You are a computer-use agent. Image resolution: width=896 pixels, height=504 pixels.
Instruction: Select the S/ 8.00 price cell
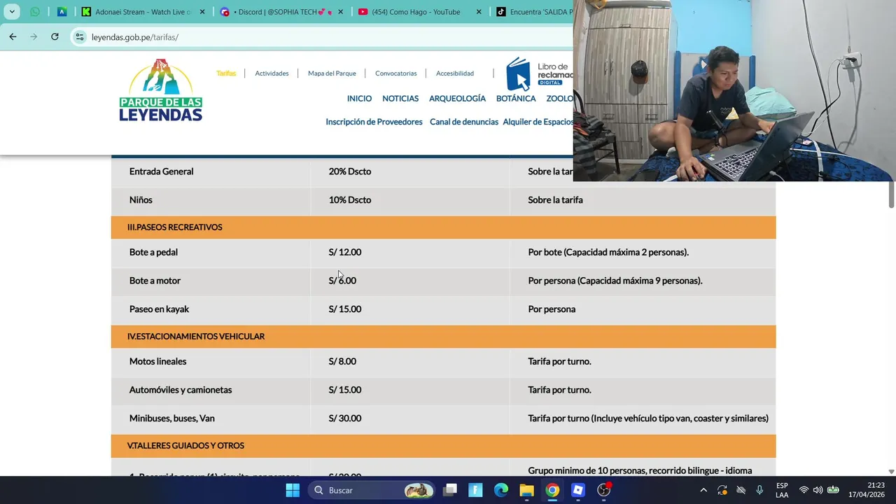click(342, 362)
